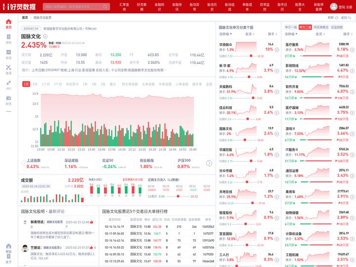This screenshot has height=267, width=356.
Task: Select the 5天 chart range tab
Action: pos(35,84)
